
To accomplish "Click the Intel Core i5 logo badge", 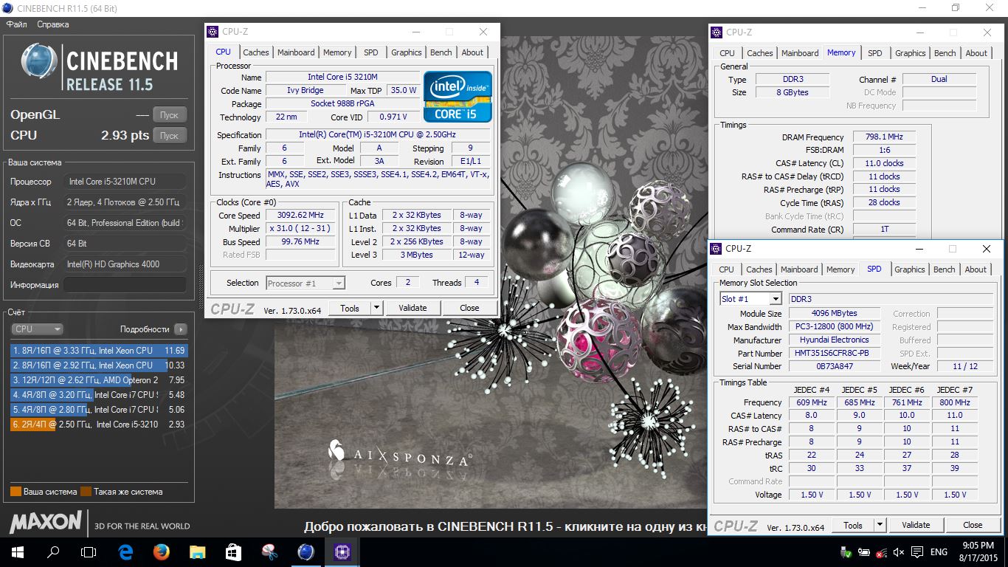I will (458, 97).
